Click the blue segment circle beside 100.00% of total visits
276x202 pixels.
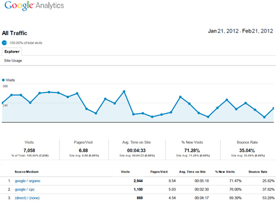[x=4, y=42]
